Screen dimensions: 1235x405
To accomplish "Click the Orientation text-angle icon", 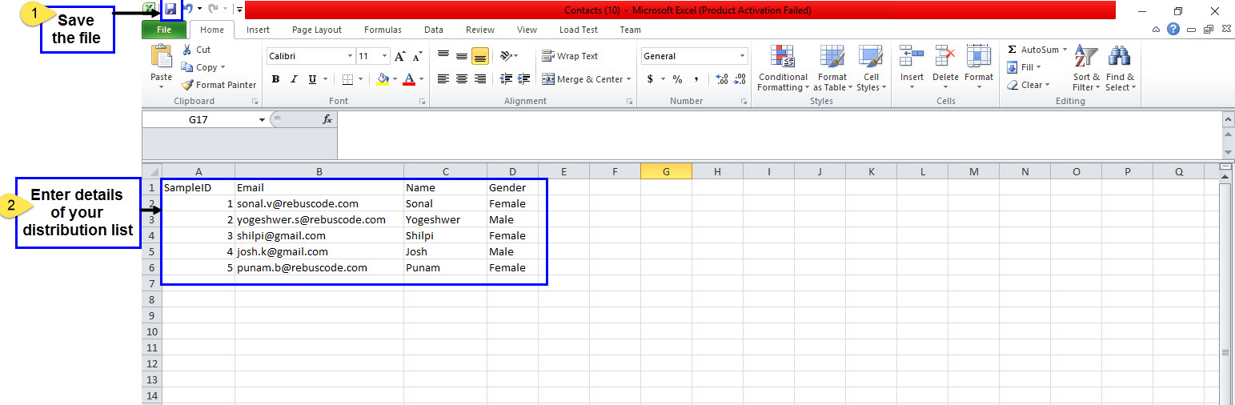I will (x=506, y=56).
